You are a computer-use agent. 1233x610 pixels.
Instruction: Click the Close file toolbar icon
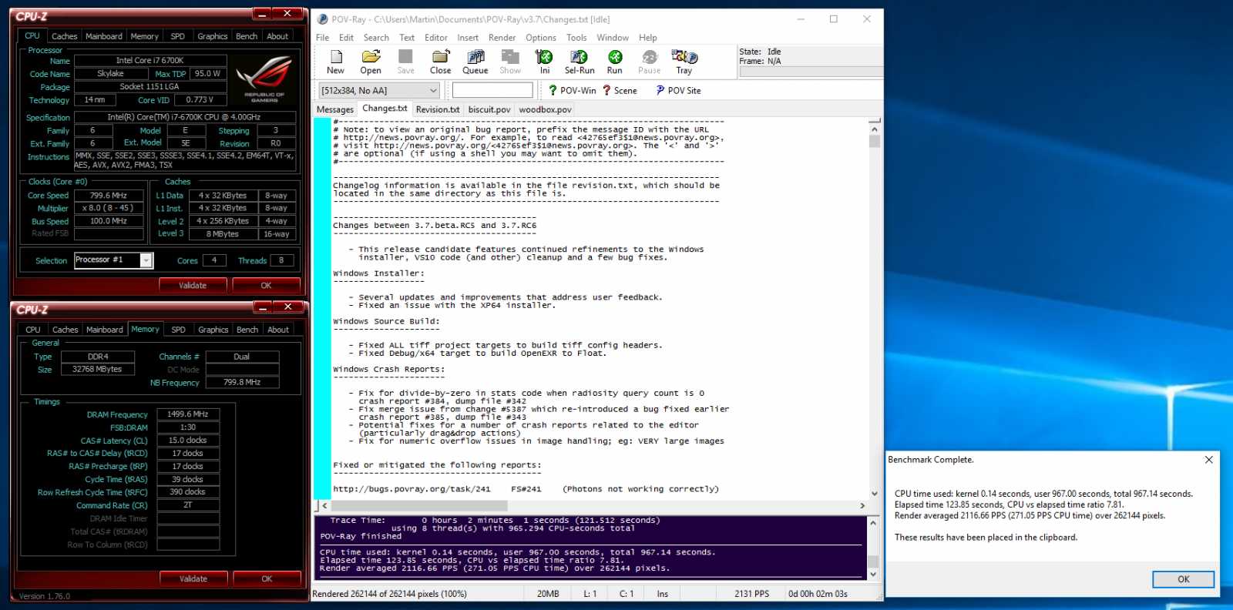tap(441, 62)
